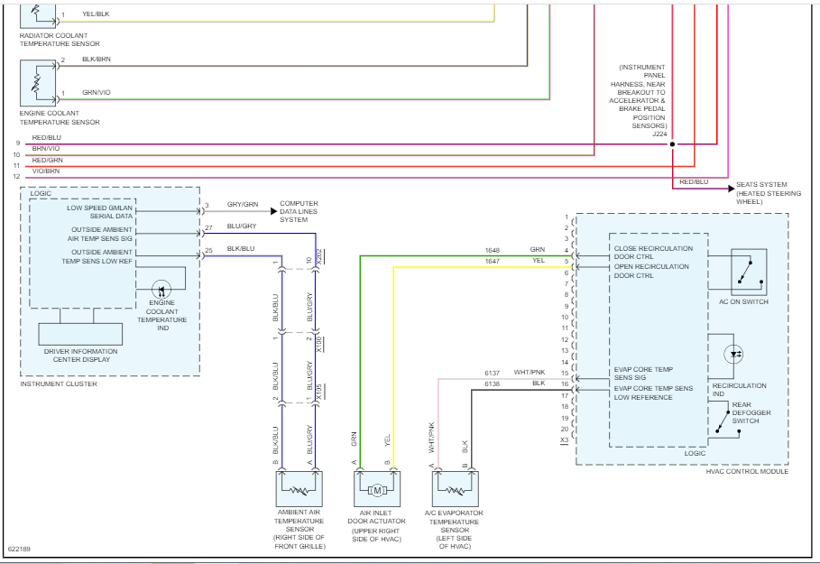
Task: Follow the Computer Data Lines System reference
Action: click(x=299, y=211)
